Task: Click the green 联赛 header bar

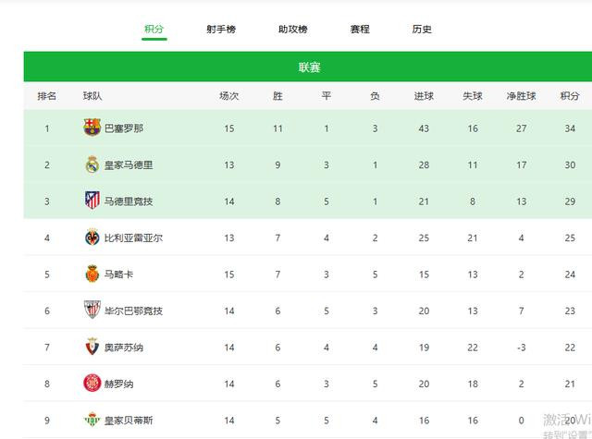Action: [308, 67]
